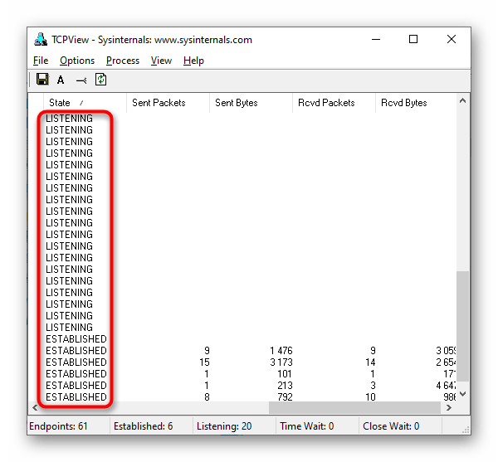Close the TCPView window

tap(452, 39)
